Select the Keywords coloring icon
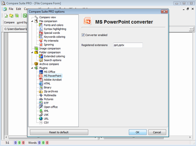Screen dimensions: 196x146 coord(41,37)
